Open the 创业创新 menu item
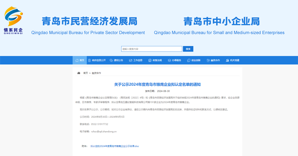Viewport: 298px width, 156px height. (196, 60)
